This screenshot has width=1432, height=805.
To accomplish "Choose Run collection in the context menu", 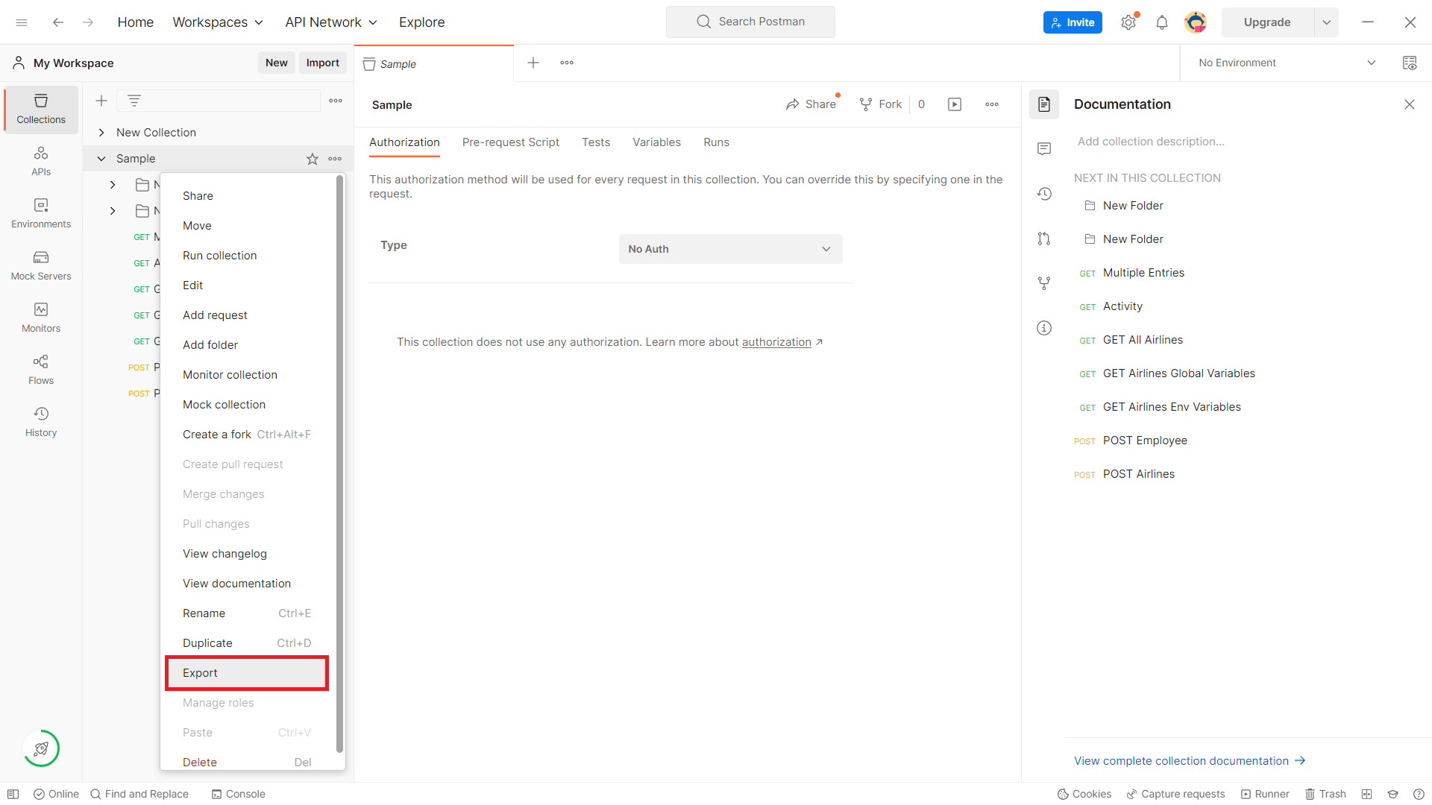I will click(247, 256).
